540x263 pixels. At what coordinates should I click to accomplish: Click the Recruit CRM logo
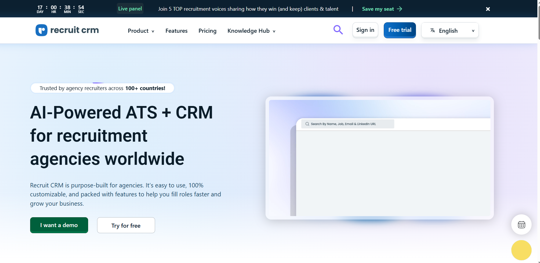point(67,30)
